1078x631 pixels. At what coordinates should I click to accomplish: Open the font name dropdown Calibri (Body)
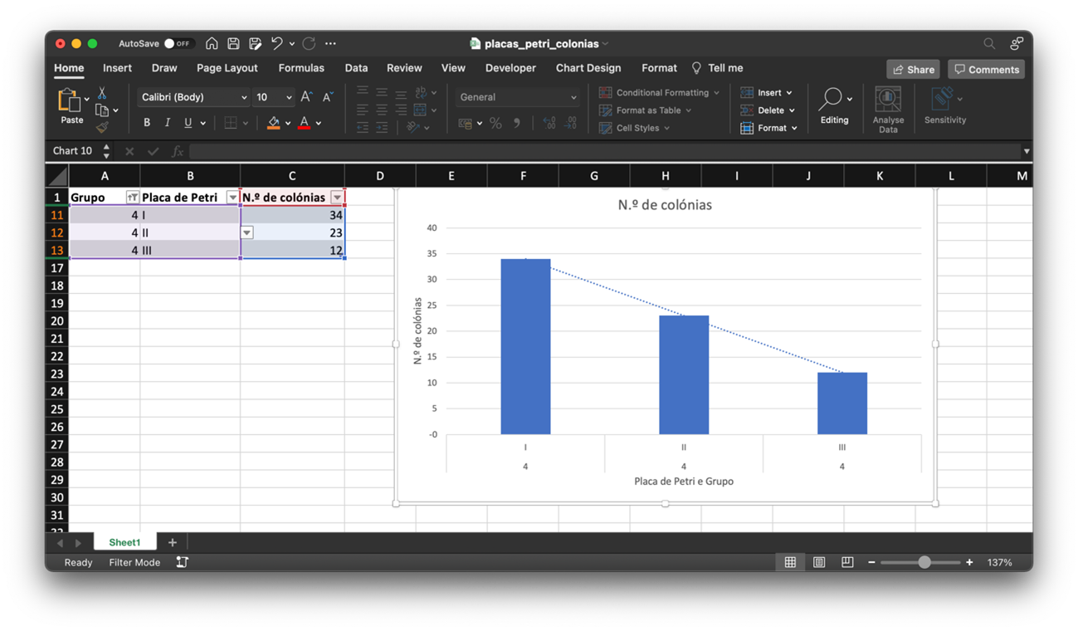coord(193,97)
